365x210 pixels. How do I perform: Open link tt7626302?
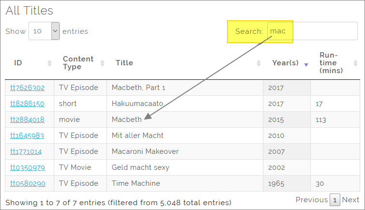(x=27, y=88)
